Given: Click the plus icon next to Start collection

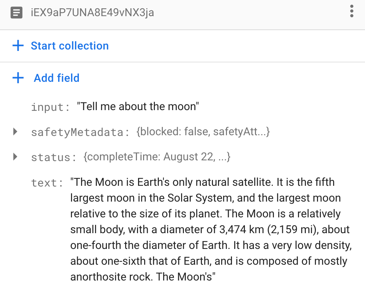Looking at the screenshot, I should 18,46.
